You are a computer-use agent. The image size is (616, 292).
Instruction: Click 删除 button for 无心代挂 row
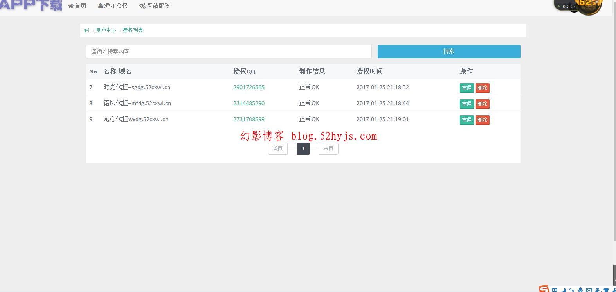(x=482, y=120)
